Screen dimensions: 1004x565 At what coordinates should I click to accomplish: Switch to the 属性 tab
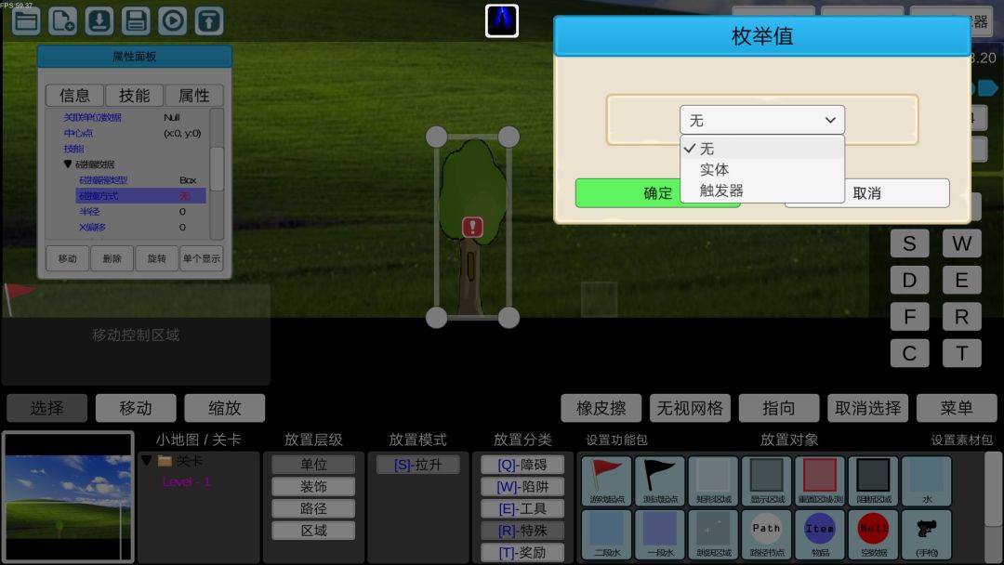pyautogui.click(x=194, y=96)
